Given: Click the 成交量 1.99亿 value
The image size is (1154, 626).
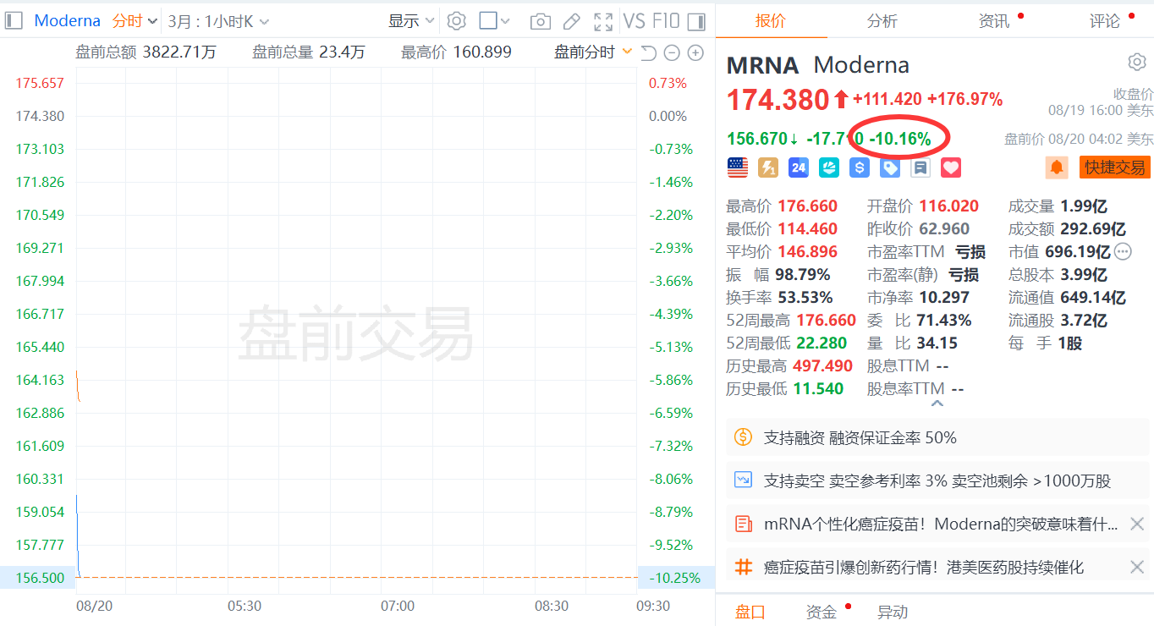Looking at the screenshot, I should click(1083, 206).
